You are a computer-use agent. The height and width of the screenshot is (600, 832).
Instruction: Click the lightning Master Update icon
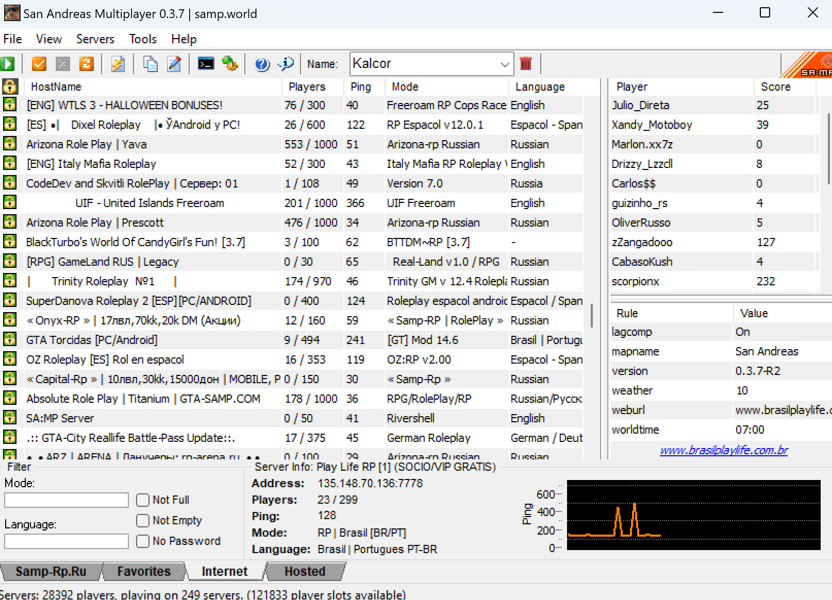tap(118, 64)
